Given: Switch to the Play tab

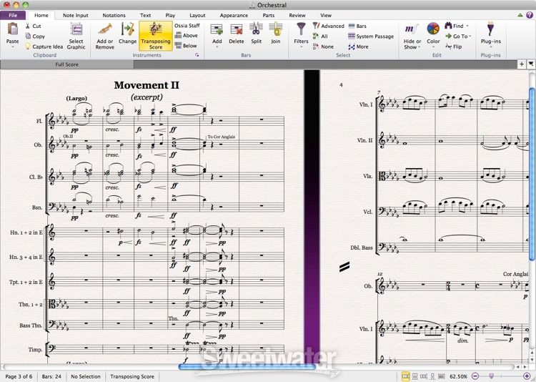Looking at the screenshot, I should (170, 16).
